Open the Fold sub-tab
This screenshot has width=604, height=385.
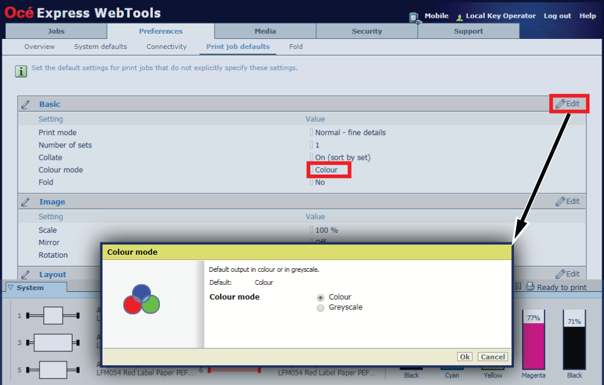296,47
